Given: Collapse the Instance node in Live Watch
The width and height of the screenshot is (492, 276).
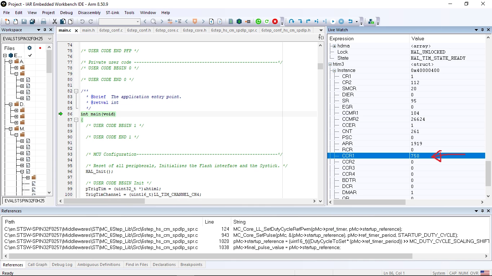Looking at the screenshot, I should 334,70.
